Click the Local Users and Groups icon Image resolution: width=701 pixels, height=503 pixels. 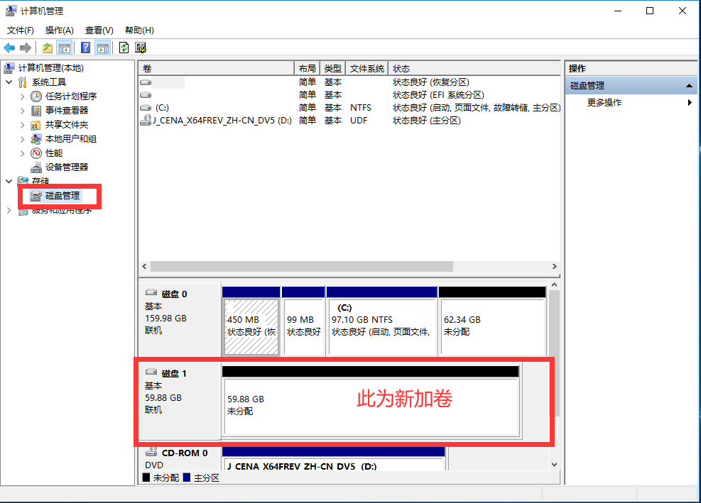[x=36, y=139]
